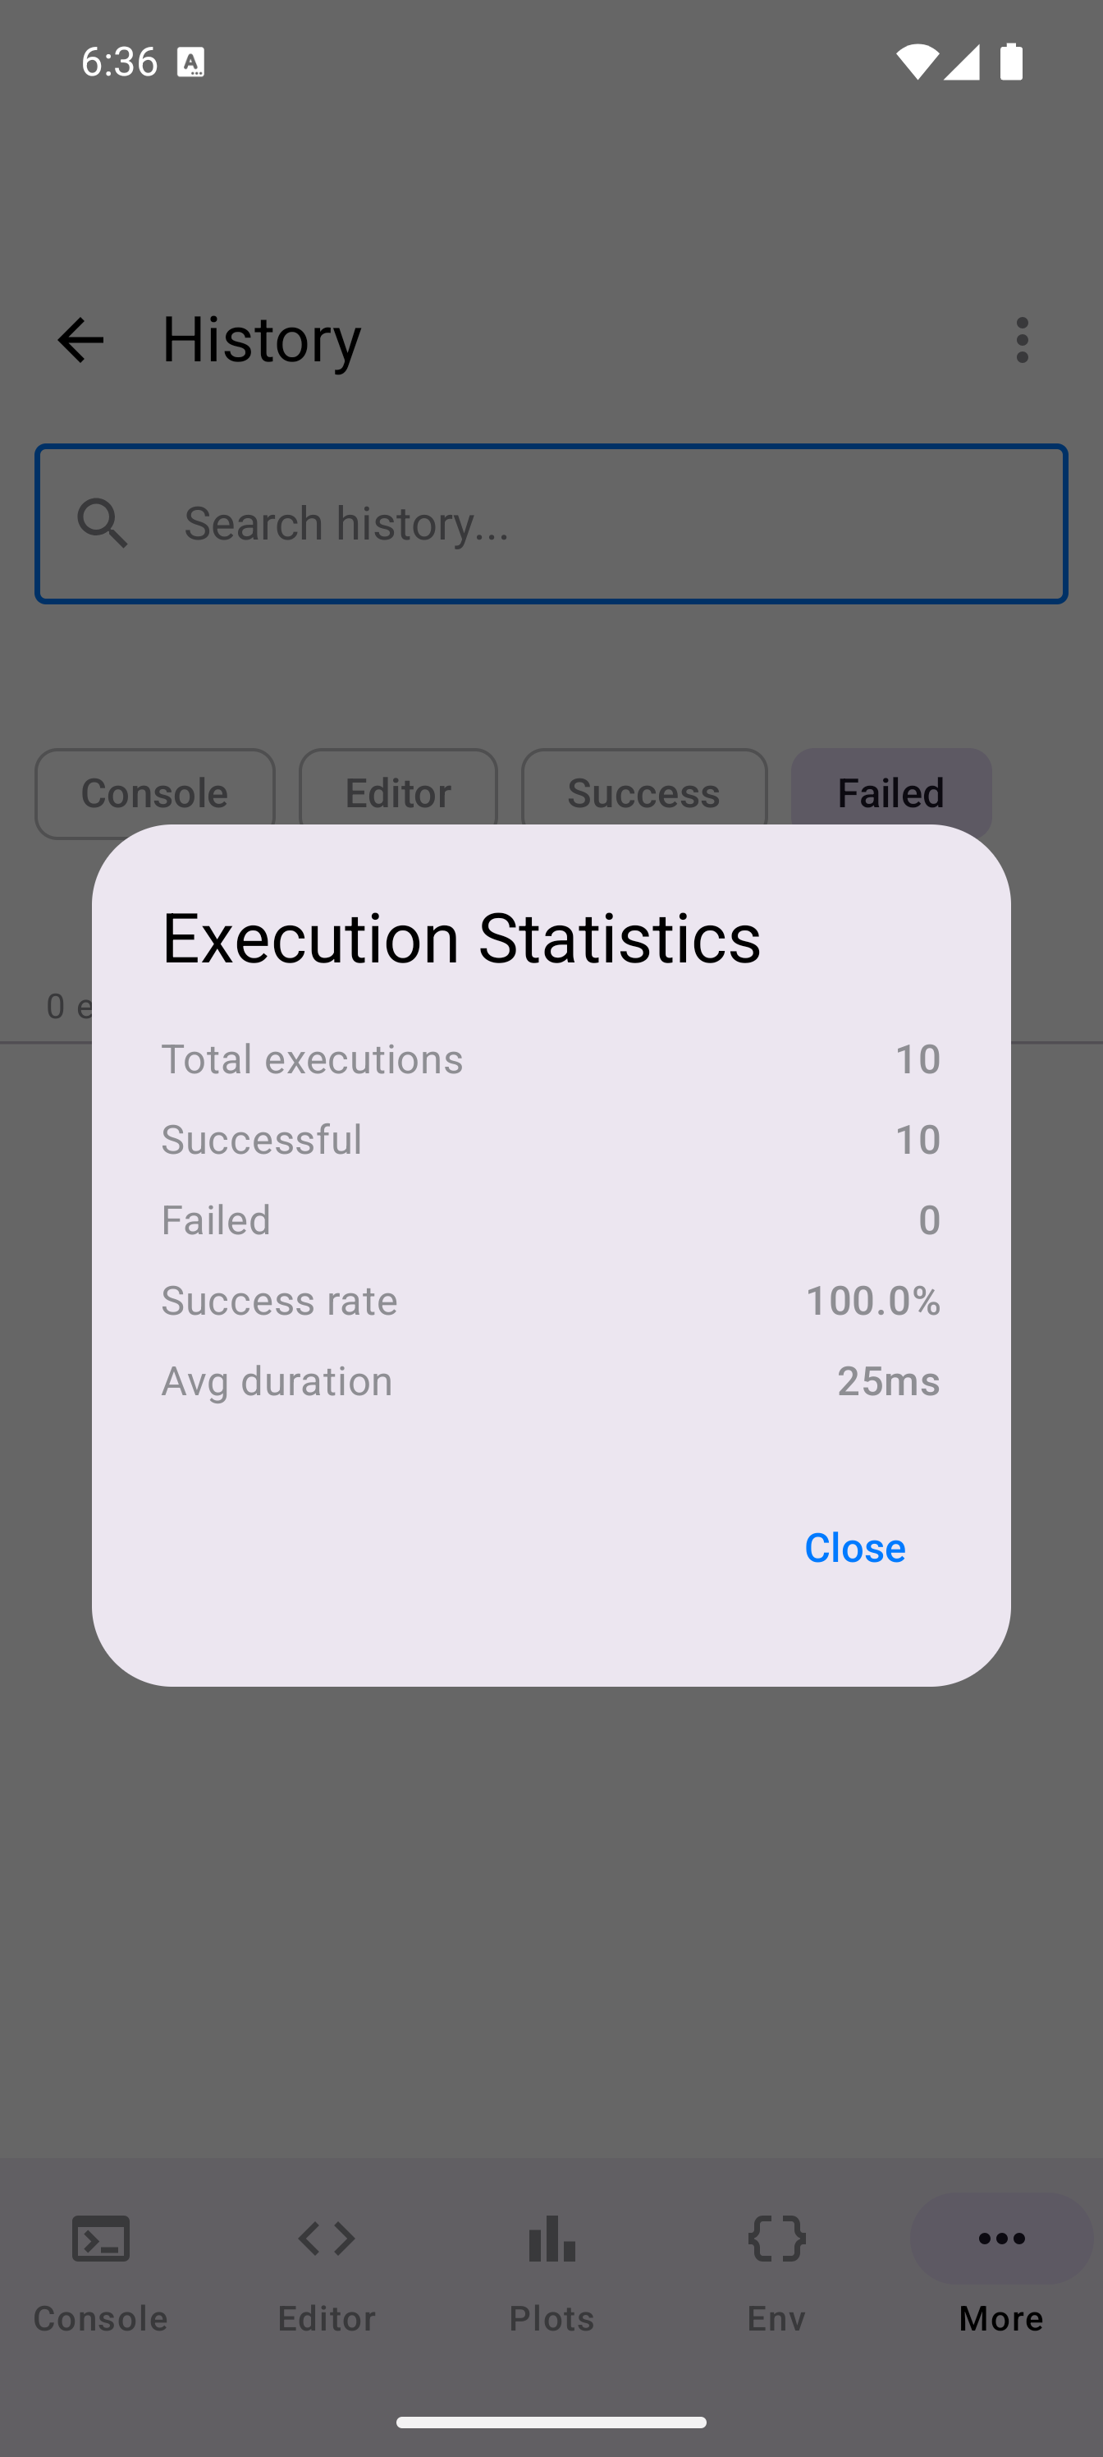Tap the battery status icon

1011,62
